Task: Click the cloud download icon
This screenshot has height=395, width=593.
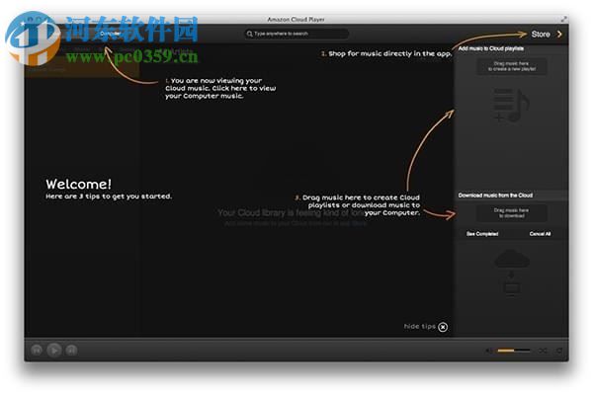Action: coord(512,273)
